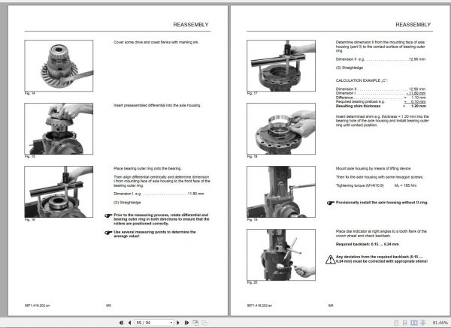Click the Fig. 15 differential insertion photo
The width and height of the screenshot is (451, 328).
(59, 128)
